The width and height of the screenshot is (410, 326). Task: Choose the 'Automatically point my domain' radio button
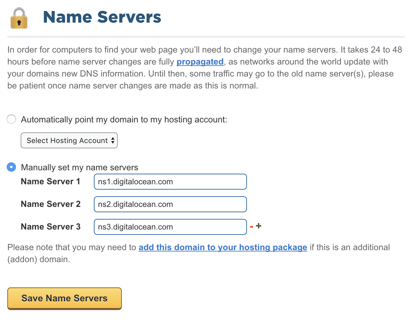click(x=11, y=119)
